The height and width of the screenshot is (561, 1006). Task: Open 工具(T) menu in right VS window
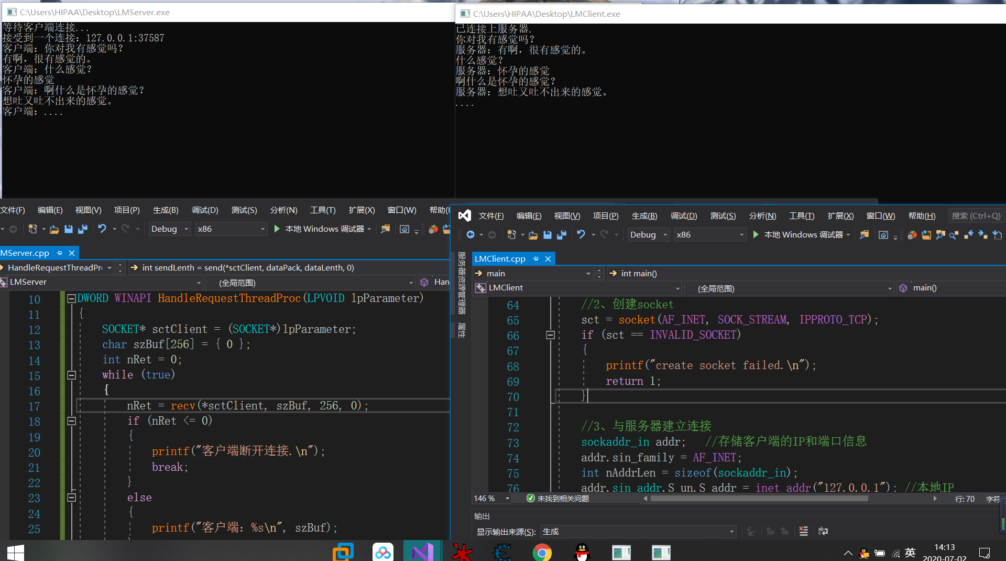802,216
